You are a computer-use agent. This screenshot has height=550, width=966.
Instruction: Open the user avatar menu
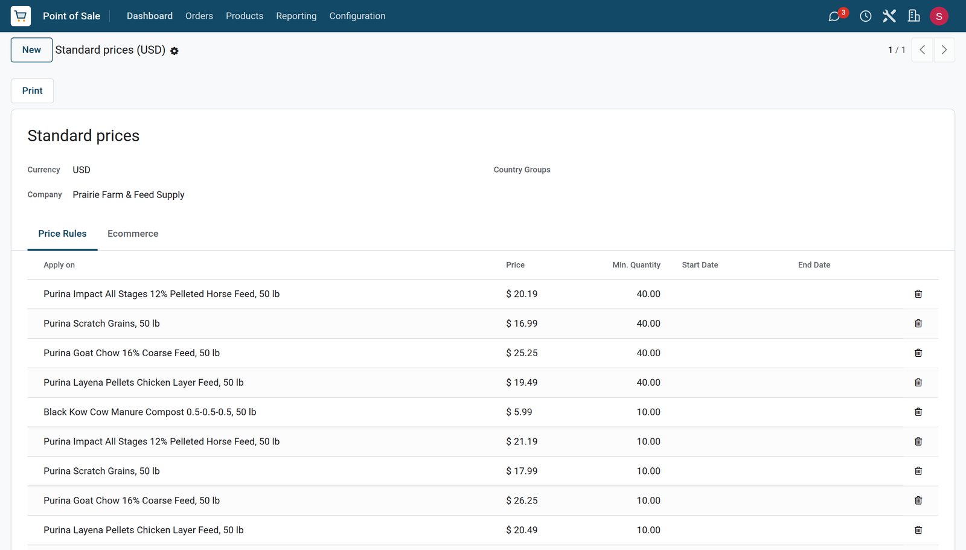pos(939,16)
